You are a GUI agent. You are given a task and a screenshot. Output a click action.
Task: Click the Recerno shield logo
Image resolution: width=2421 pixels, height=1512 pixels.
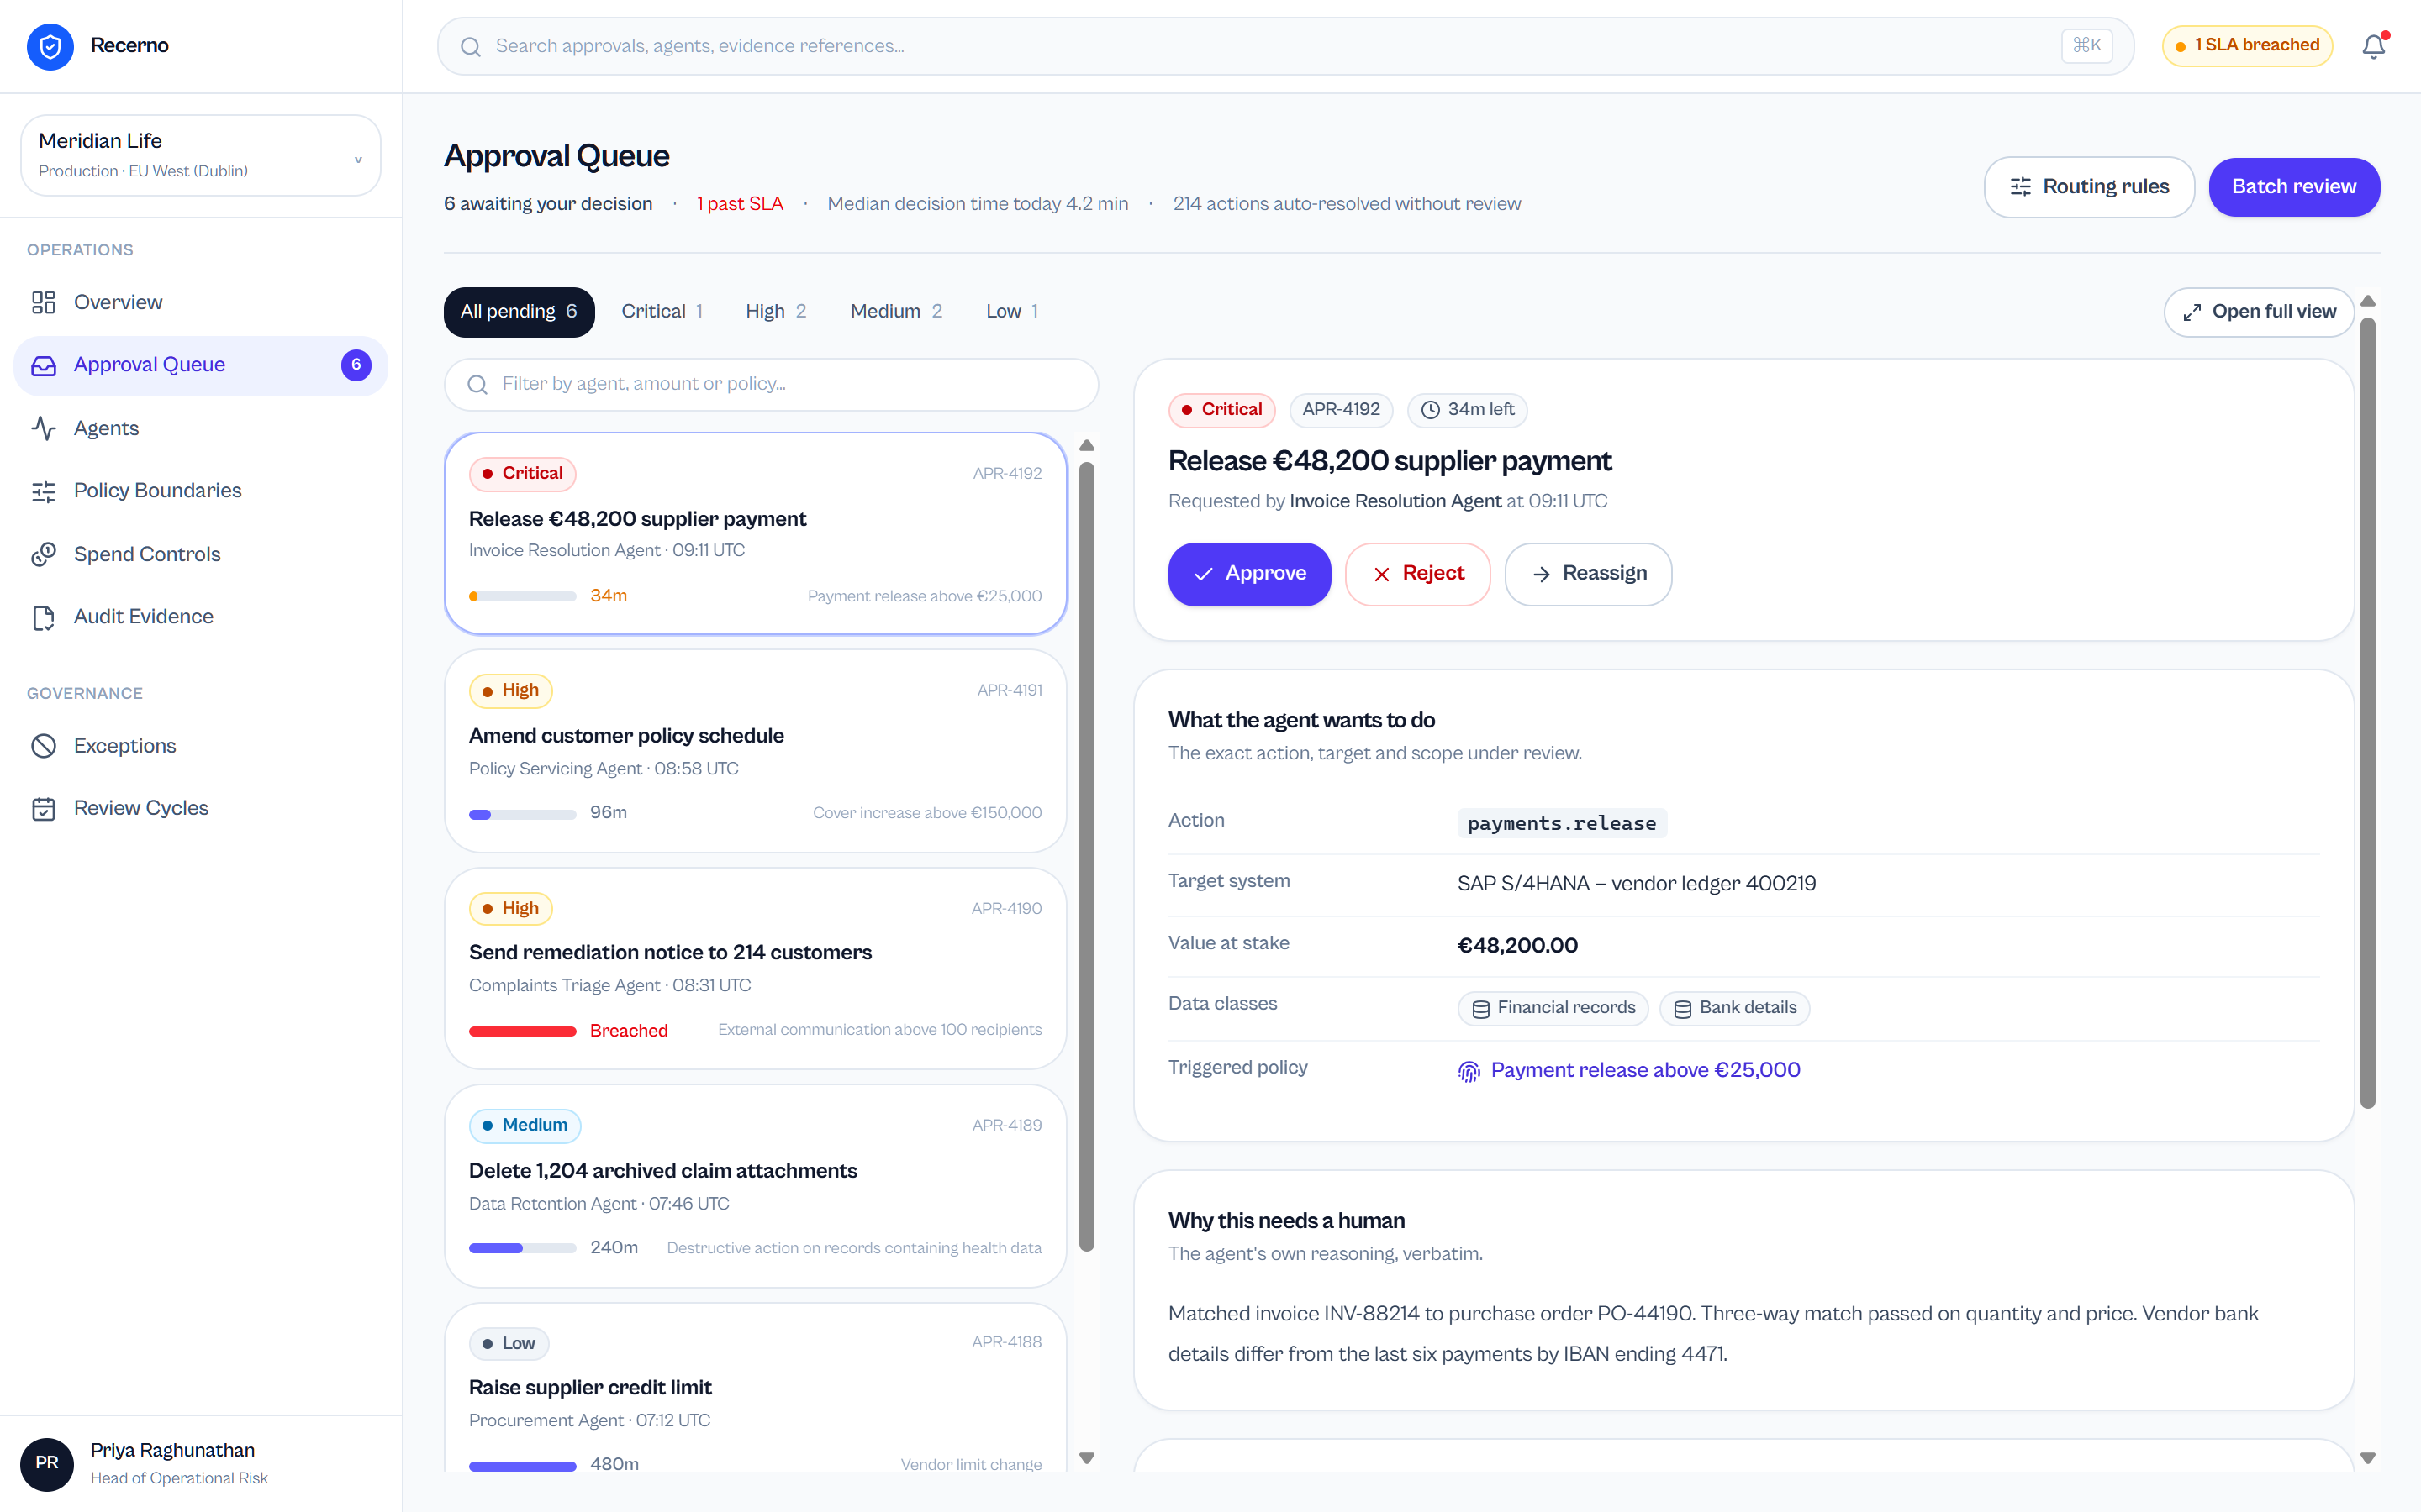tap(50, 46)
